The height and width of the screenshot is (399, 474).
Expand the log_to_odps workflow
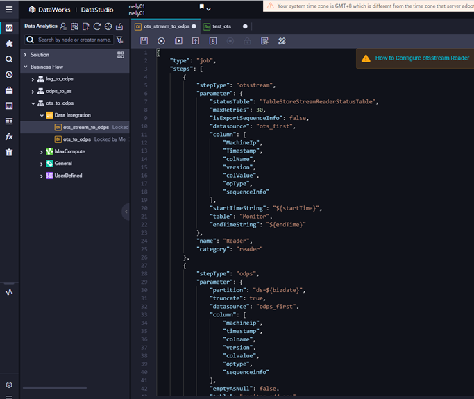(33, 80)
